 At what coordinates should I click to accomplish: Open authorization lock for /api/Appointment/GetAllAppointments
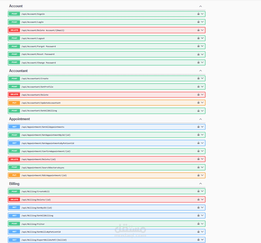[198, 127]
